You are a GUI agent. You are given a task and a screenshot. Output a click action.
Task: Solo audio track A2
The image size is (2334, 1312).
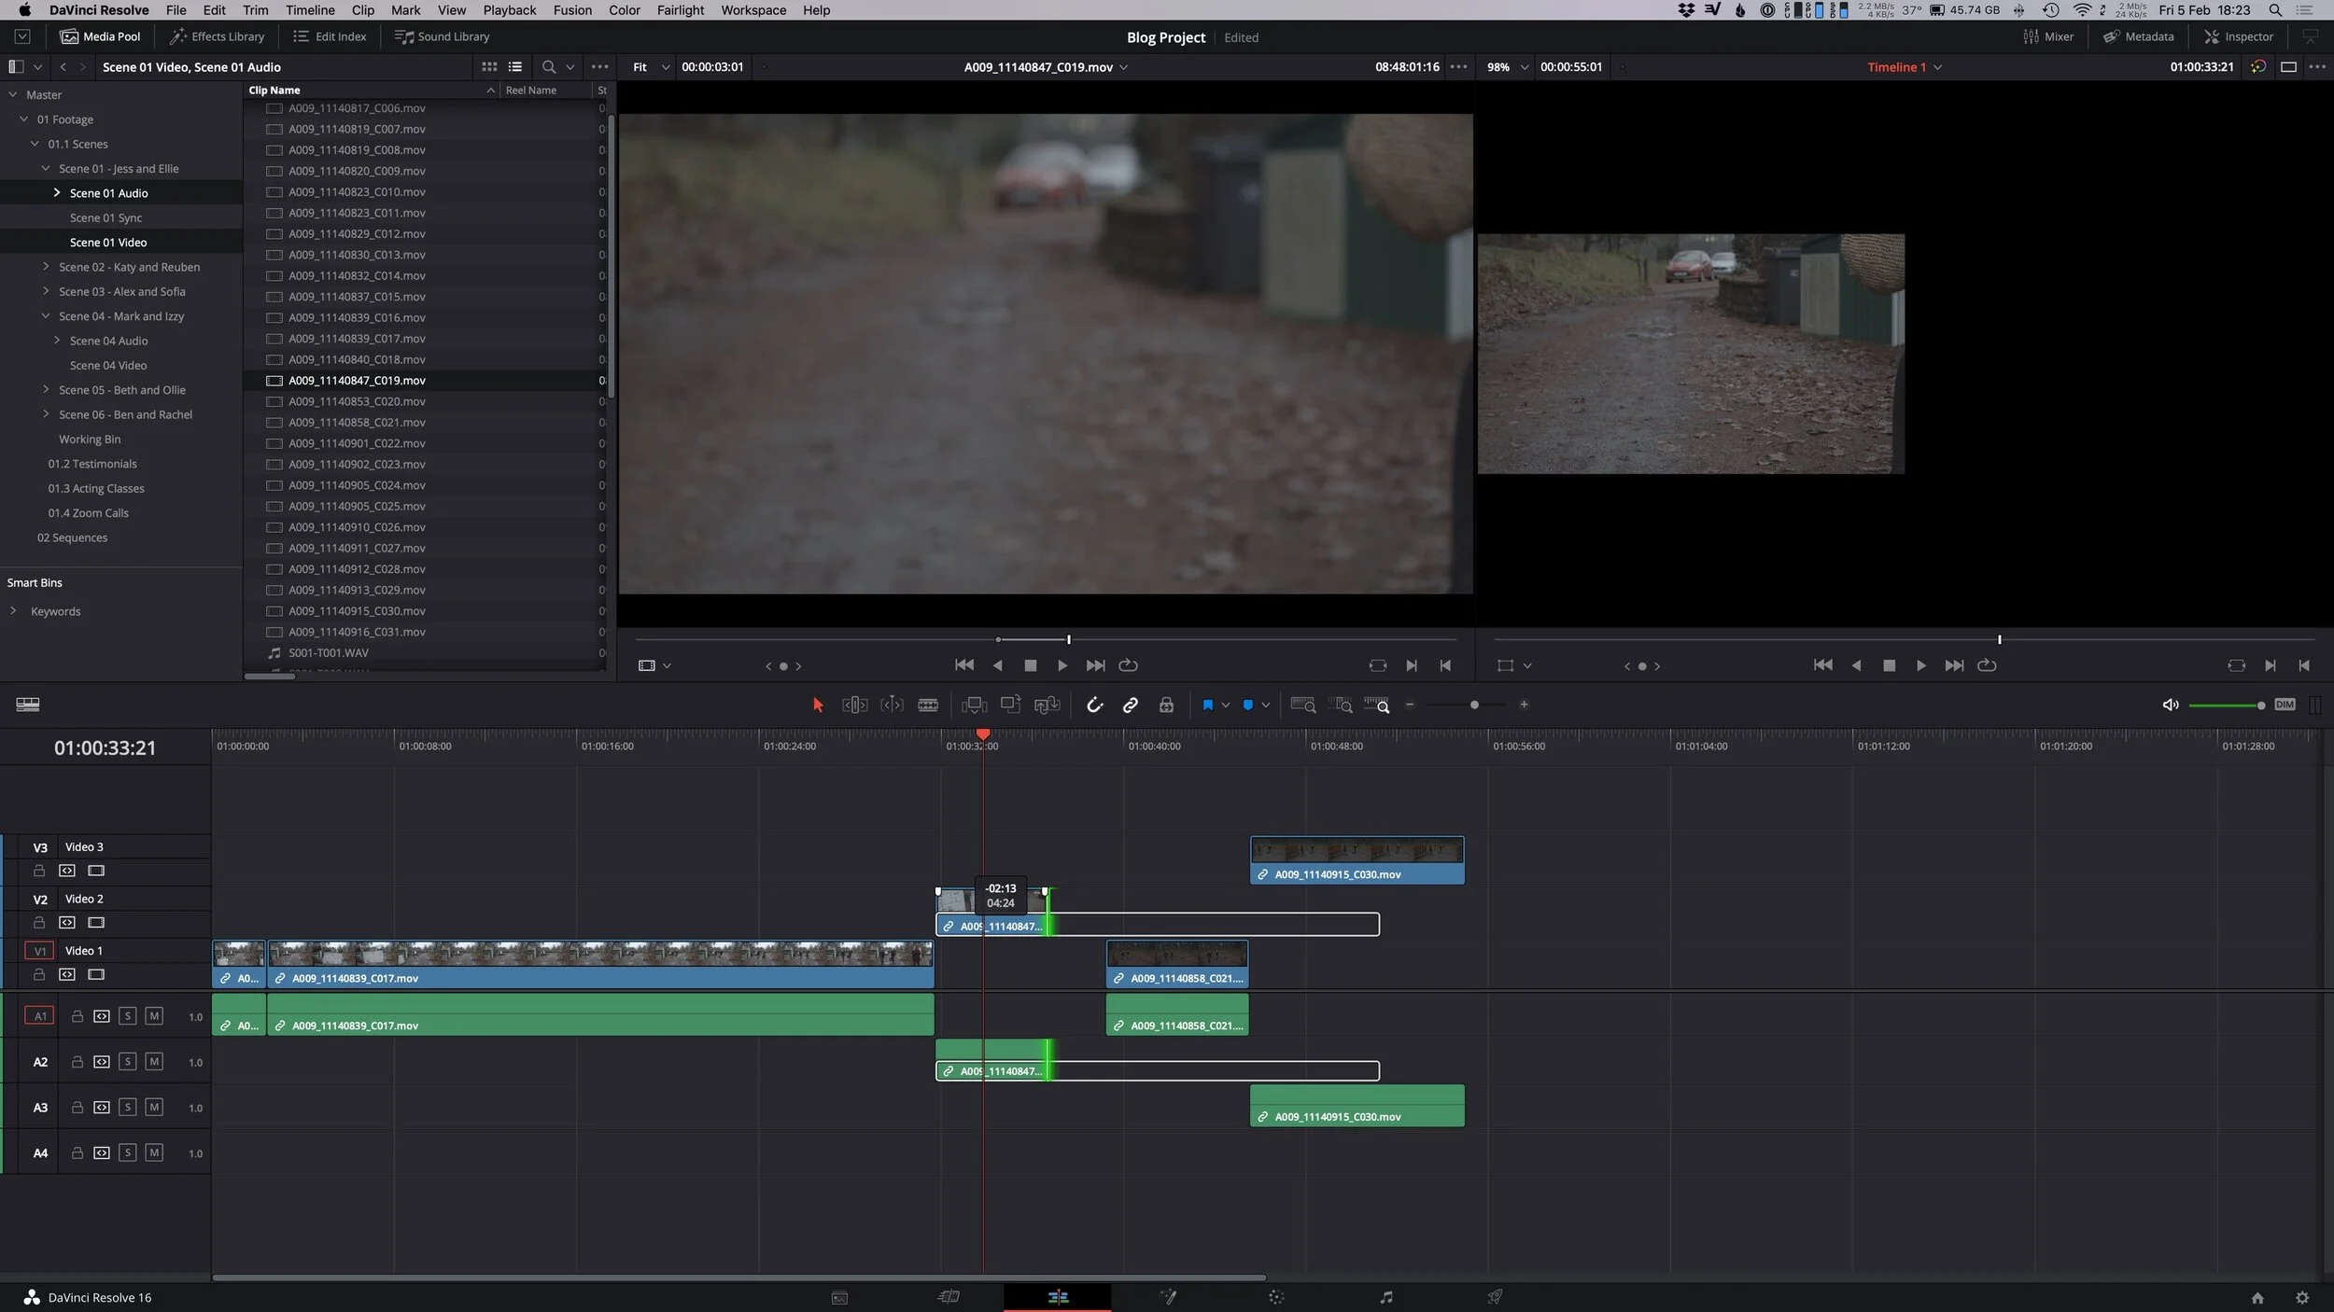pyautogui.click(x=128, y=1061)
